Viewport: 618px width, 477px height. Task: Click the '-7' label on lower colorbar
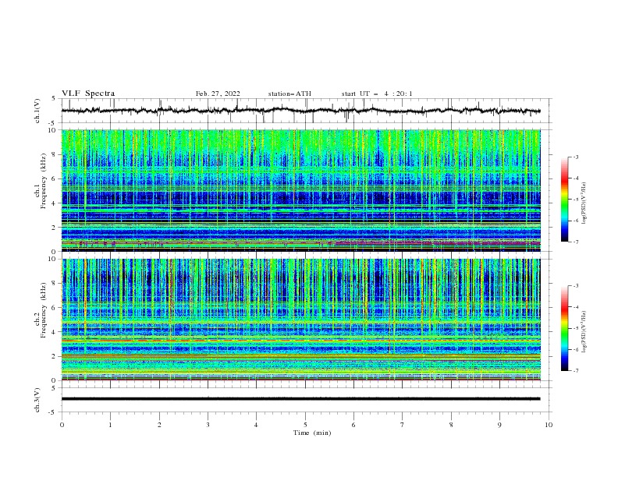point(575,371)
